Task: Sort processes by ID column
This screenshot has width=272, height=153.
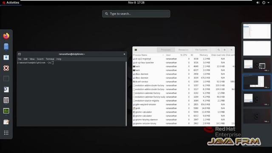Action: click(192, 55)
